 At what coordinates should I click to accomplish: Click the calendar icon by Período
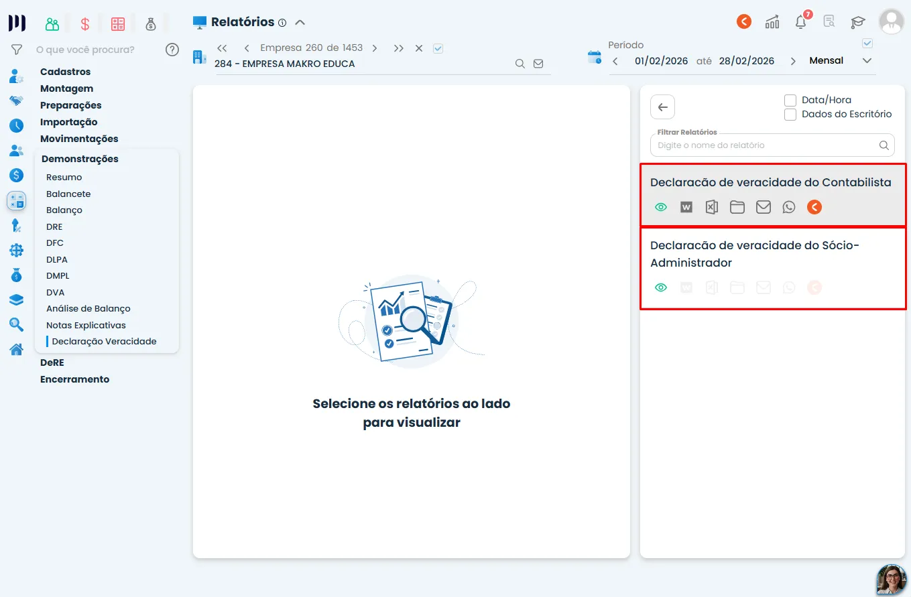click(595, 57)
